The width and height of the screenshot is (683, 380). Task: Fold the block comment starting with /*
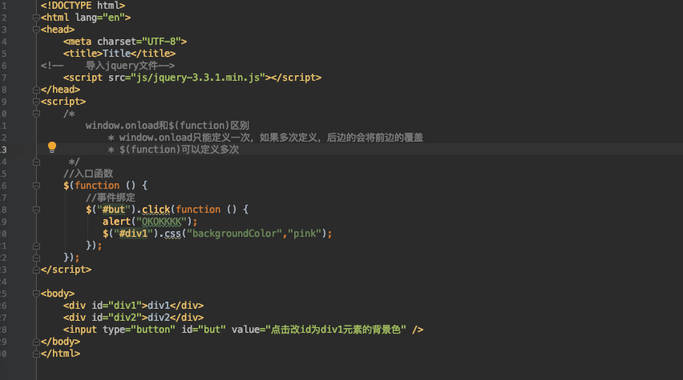tap(37, 114)
